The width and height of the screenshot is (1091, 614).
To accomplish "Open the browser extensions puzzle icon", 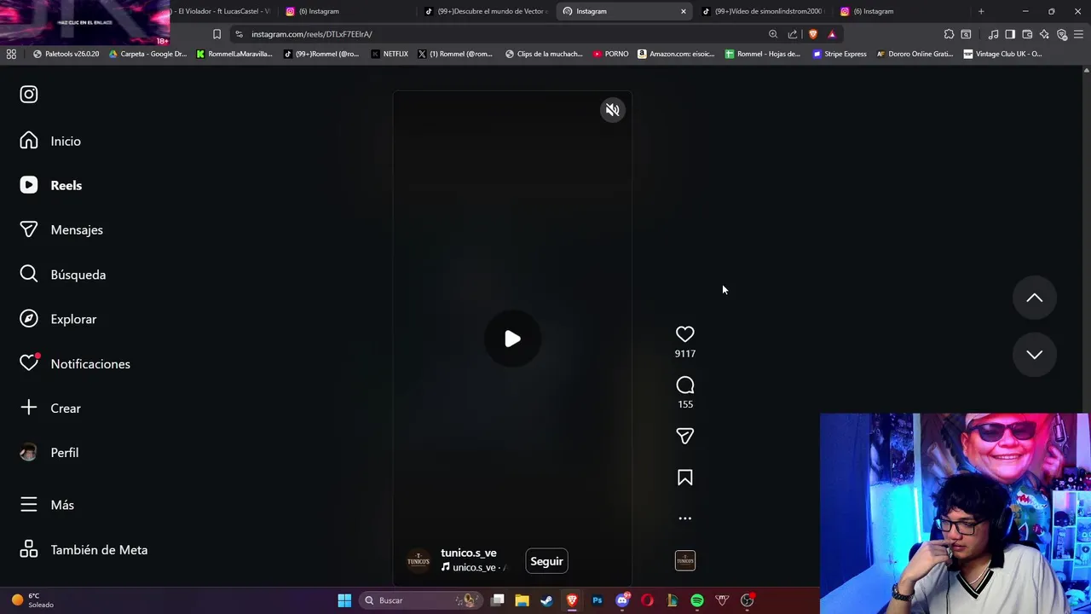I will pos(949,34).
